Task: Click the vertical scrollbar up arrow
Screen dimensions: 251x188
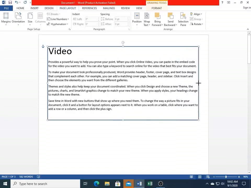Action: (x=249, y=33)
